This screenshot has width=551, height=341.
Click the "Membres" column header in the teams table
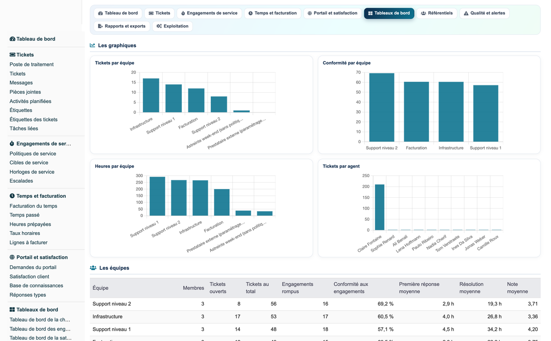point(193,288)
